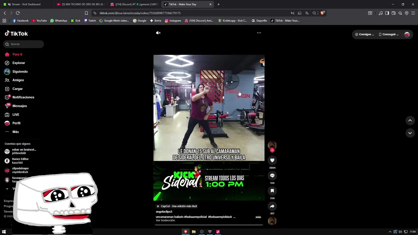Open Explorar in the sidebar
This screenshot has width=418, height=235.
[x=15, y=63]
